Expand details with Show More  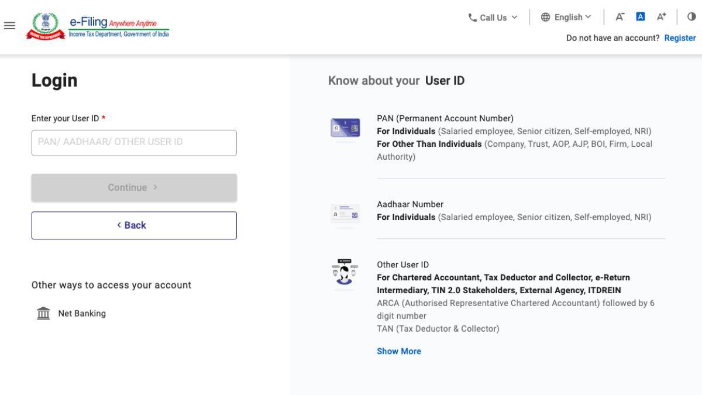click(399, 351)
